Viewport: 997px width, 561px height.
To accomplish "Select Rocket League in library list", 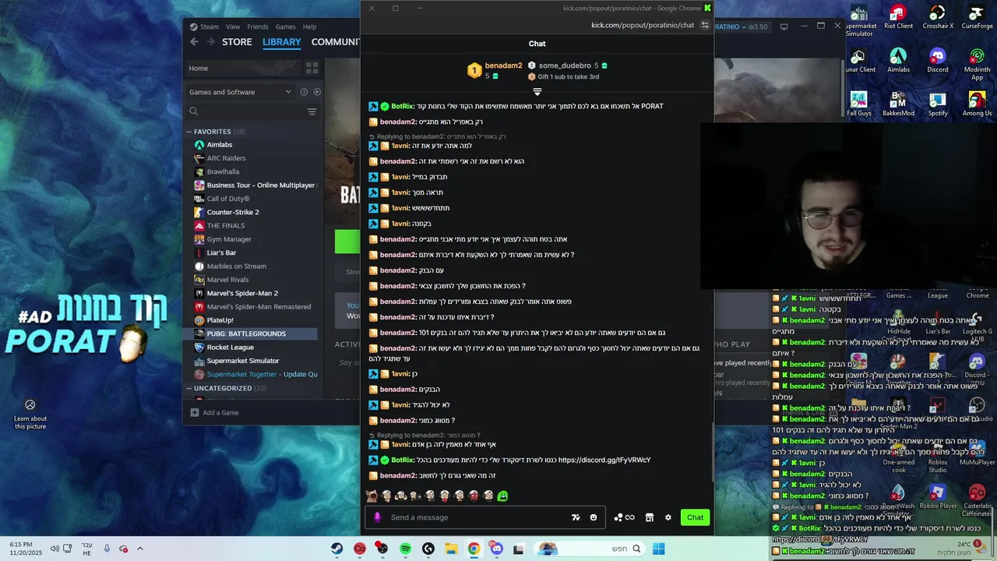I will point(230,348).
